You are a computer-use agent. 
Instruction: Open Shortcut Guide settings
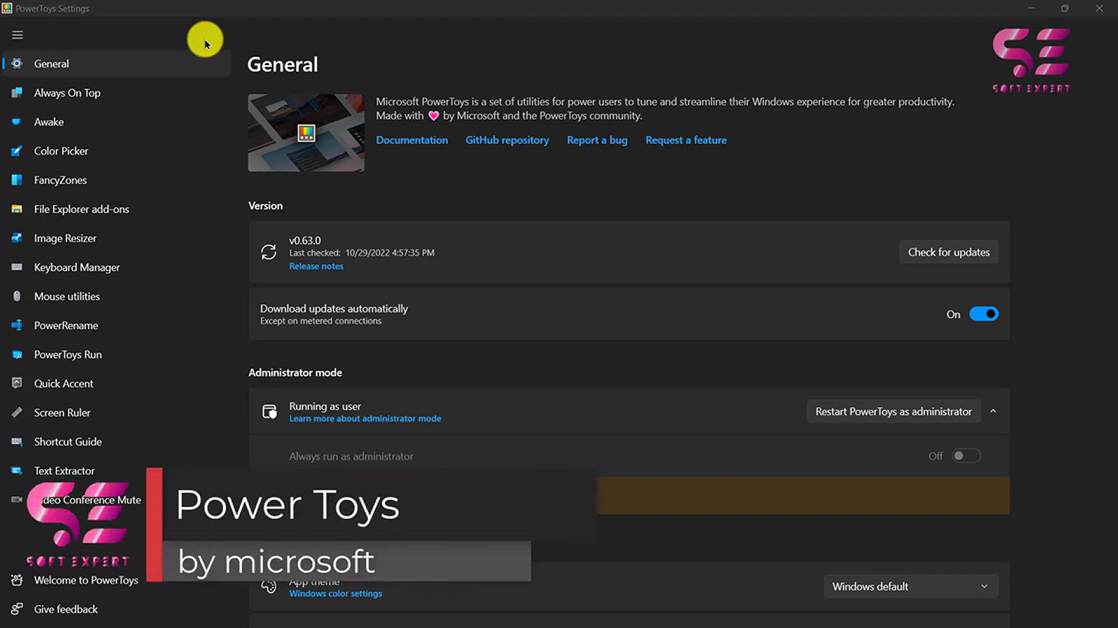(117, 441)
